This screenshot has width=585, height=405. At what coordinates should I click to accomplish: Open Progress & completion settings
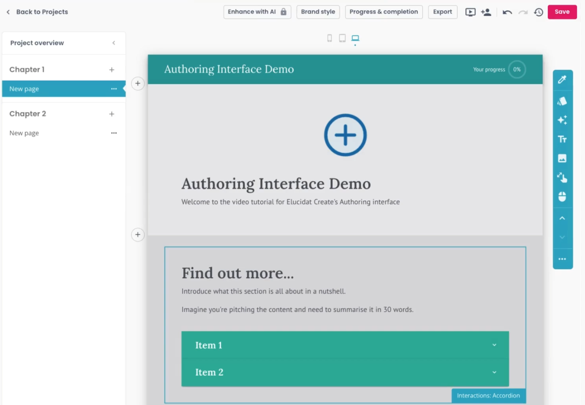click(x=384, y=12)
